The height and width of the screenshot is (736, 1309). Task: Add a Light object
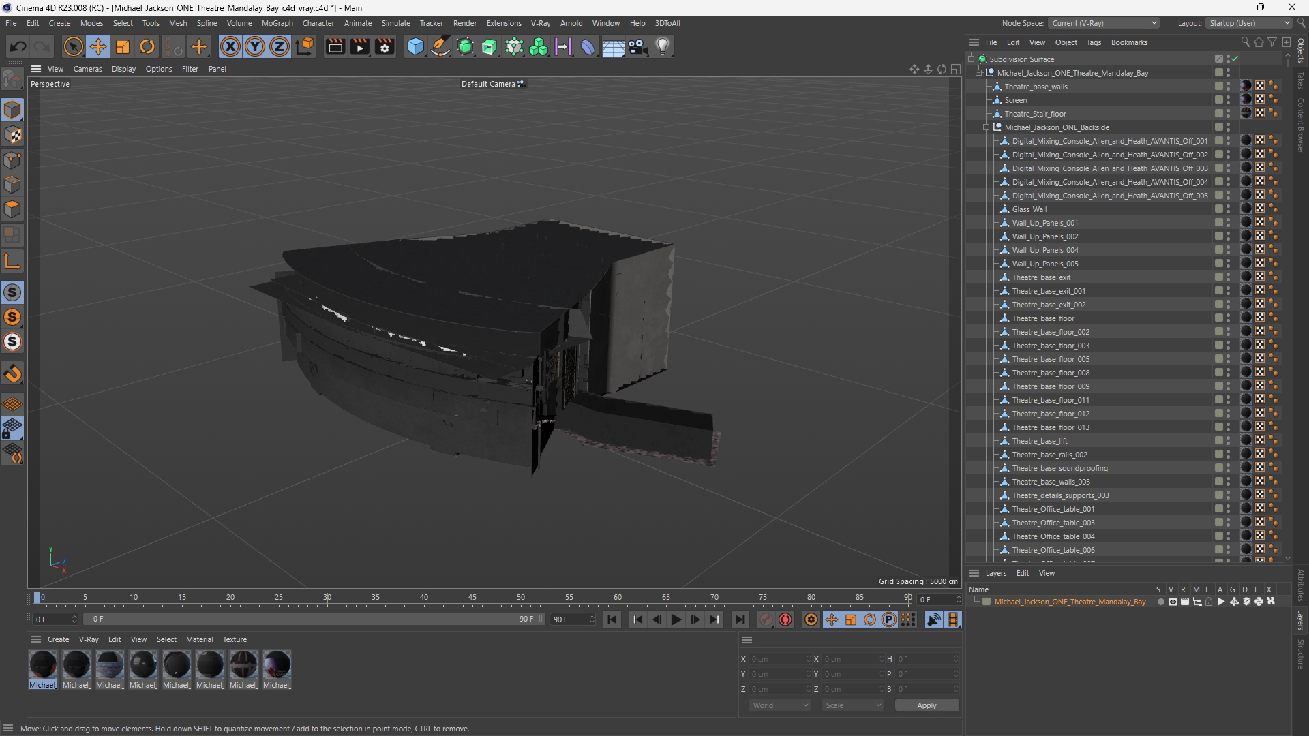tap(663, 46)
